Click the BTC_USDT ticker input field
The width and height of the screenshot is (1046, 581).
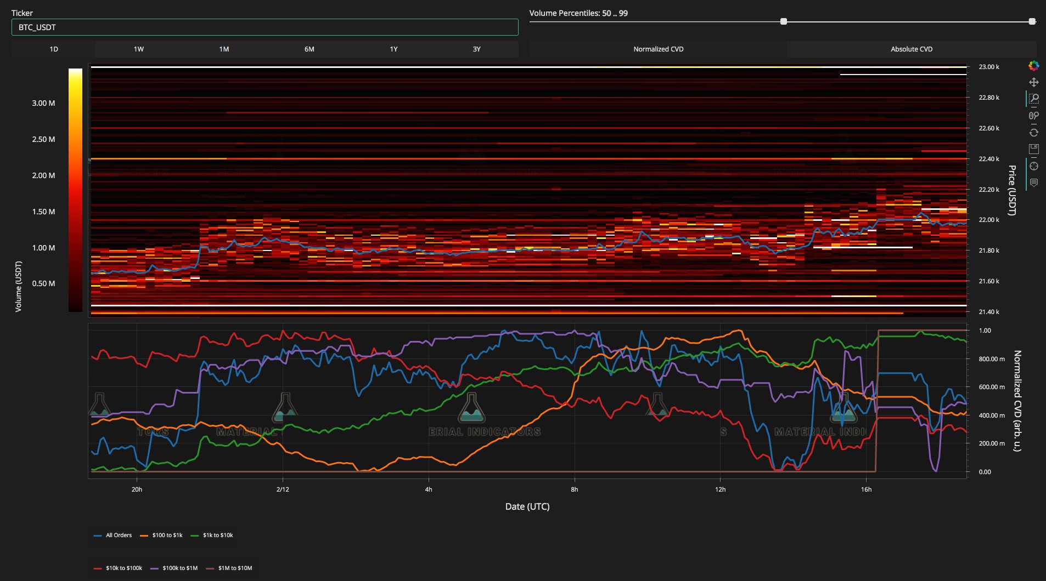265,27
